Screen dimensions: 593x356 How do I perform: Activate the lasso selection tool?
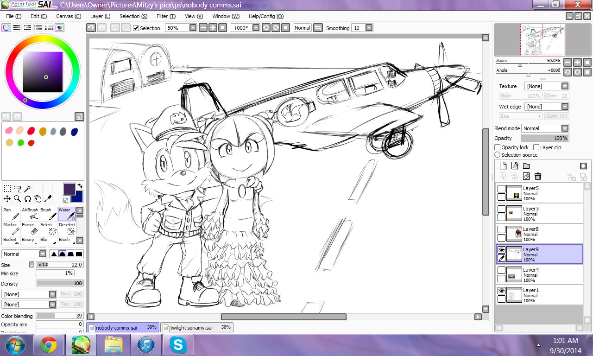point(18,189)
